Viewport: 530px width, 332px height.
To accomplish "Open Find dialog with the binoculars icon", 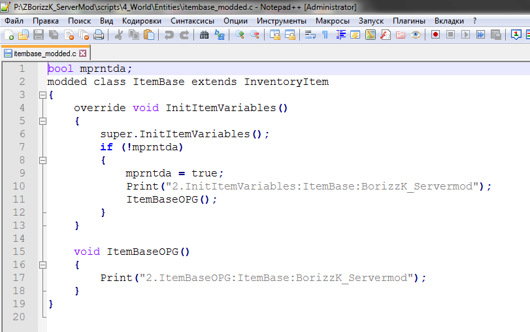I will 204,35.
